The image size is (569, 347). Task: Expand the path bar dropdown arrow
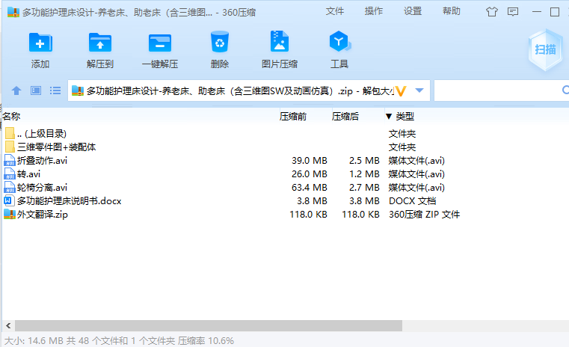(419, 90)
